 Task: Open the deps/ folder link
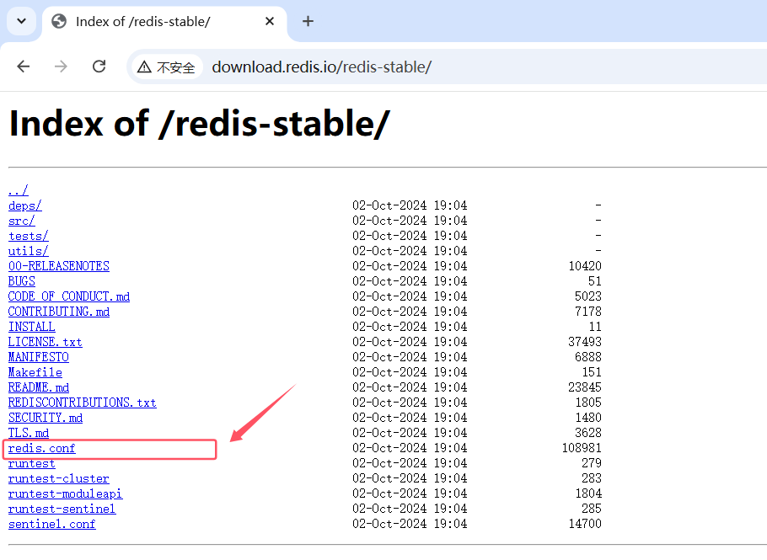(24, 206)
